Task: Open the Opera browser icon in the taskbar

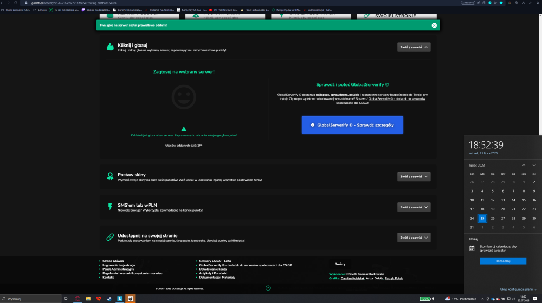Action: (x=78, y=299)
